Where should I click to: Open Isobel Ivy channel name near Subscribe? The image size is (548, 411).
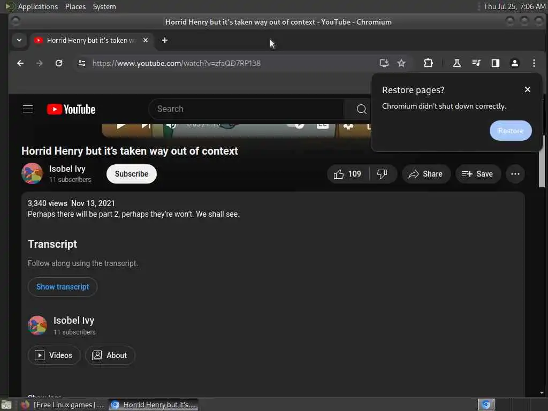pyautogui.click(x=67, y=169)
